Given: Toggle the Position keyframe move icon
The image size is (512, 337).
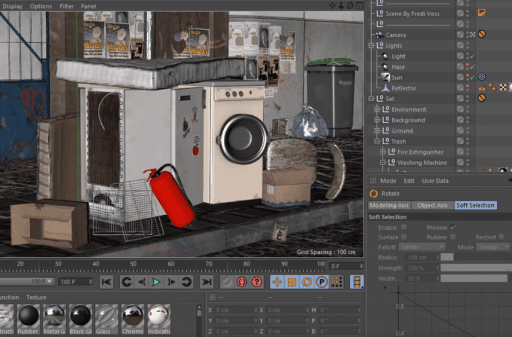Looking at the screenshot, I should (277, 282).
